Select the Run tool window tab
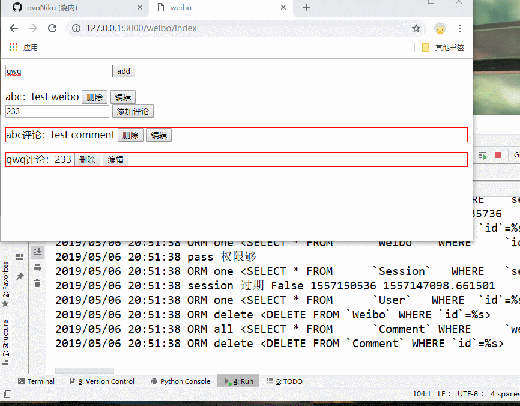The width and height of the screenshot is (520, 406). click(x=238, y=381)
